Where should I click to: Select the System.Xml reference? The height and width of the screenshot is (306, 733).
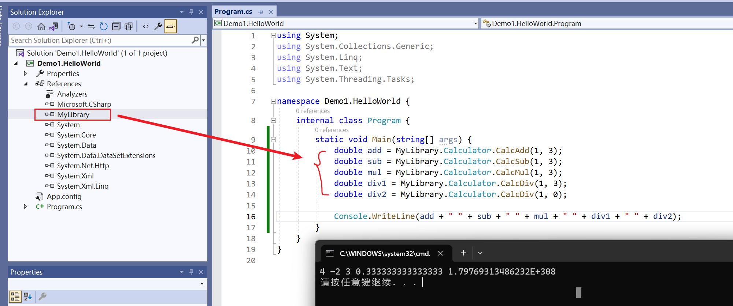click(75, 176)
